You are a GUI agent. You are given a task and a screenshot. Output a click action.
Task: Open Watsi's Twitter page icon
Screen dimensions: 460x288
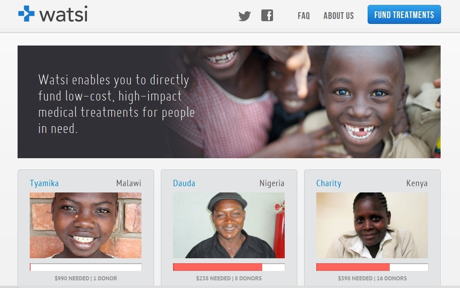(245, 16)
